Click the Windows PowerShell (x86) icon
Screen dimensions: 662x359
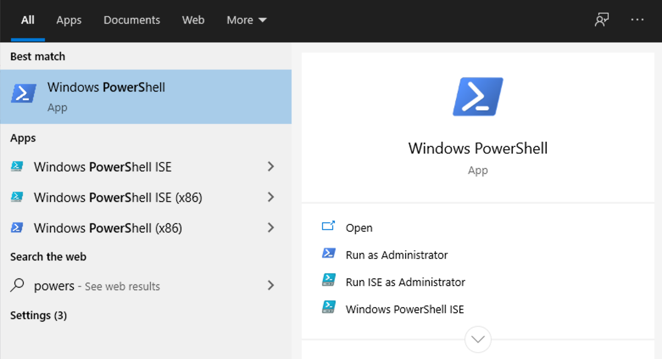17,227
